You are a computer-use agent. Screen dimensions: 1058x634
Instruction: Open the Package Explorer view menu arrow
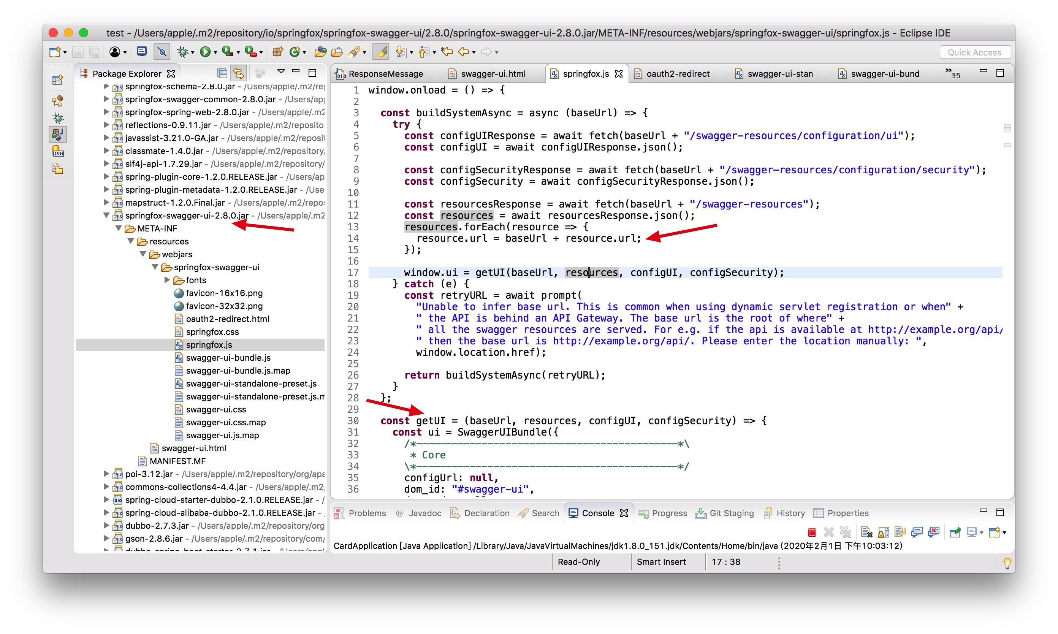click(280, 72)
